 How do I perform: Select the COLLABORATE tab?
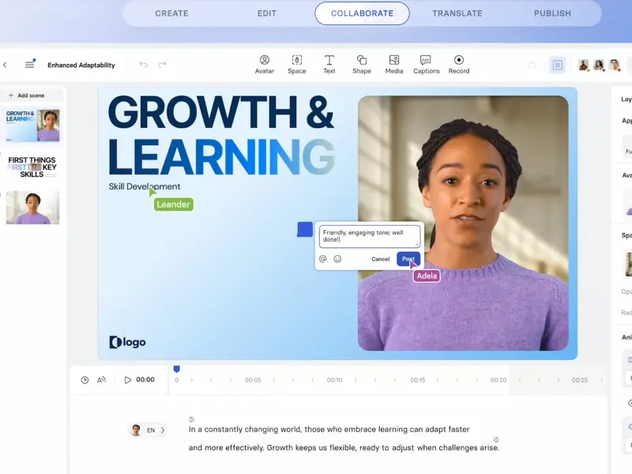362,13
